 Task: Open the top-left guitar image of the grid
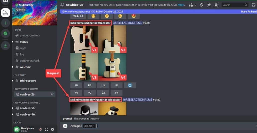tap(84, 39)
